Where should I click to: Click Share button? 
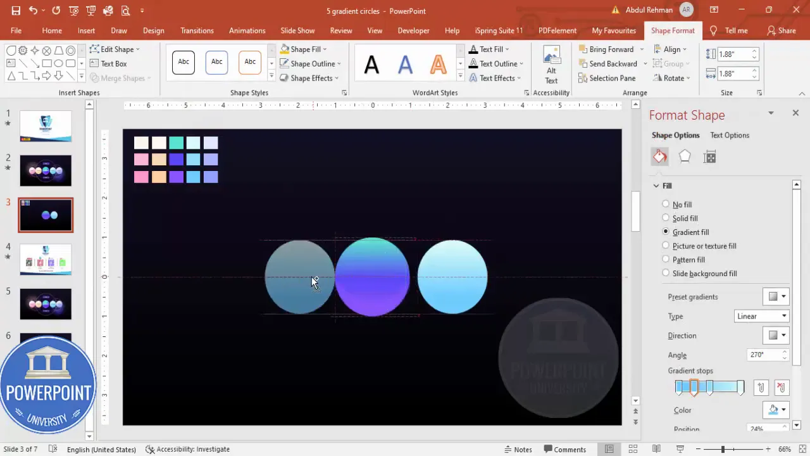pos(782,30)
